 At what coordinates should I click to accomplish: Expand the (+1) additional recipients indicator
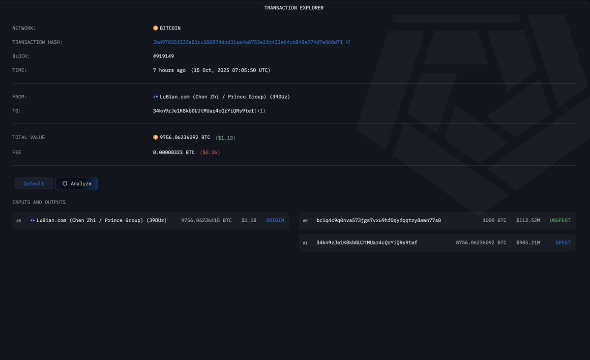pyautogui.click(x=260, y=111)
